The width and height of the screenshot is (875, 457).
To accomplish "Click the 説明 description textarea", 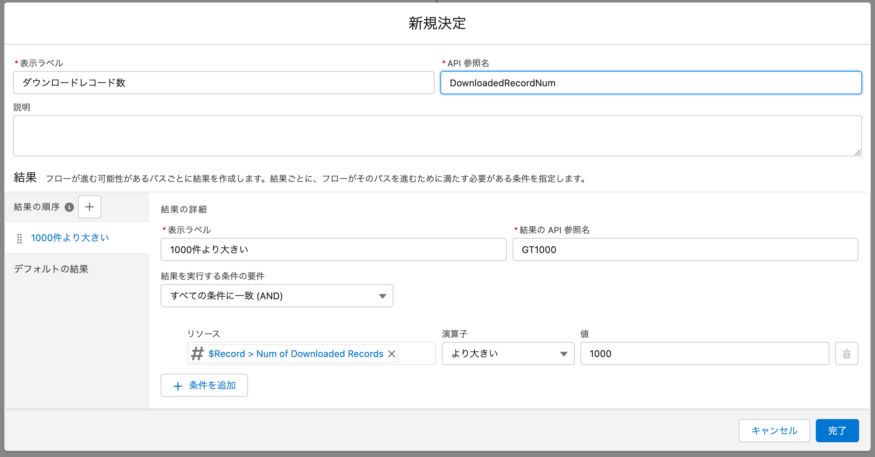I will click(437, 136).
